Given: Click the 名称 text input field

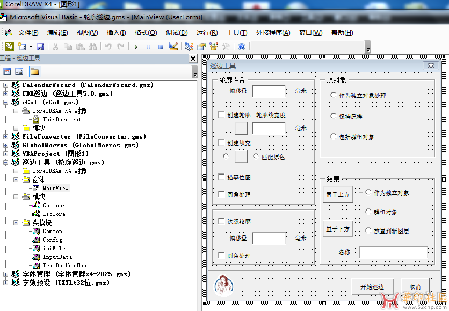Looking at the screenshot, I should 394,252.
